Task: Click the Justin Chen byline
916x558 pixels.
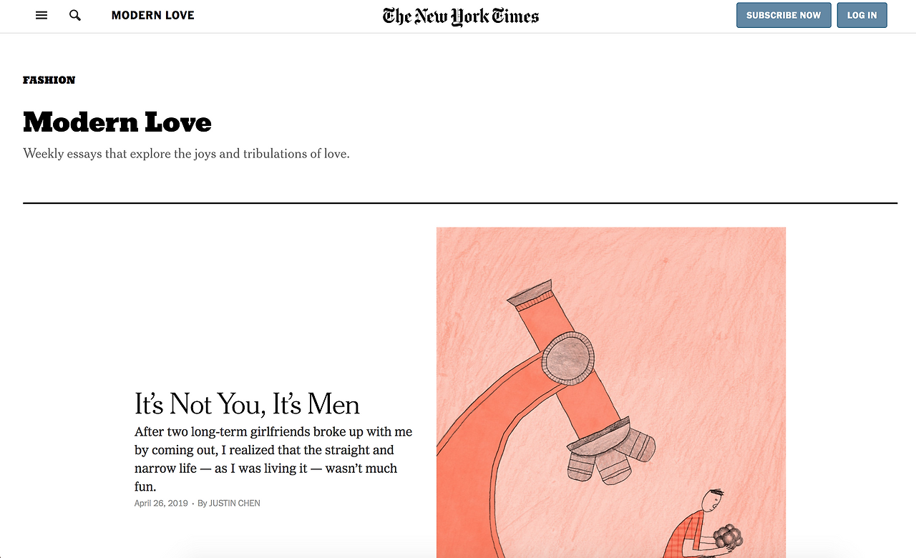Action: coord(229,504)
